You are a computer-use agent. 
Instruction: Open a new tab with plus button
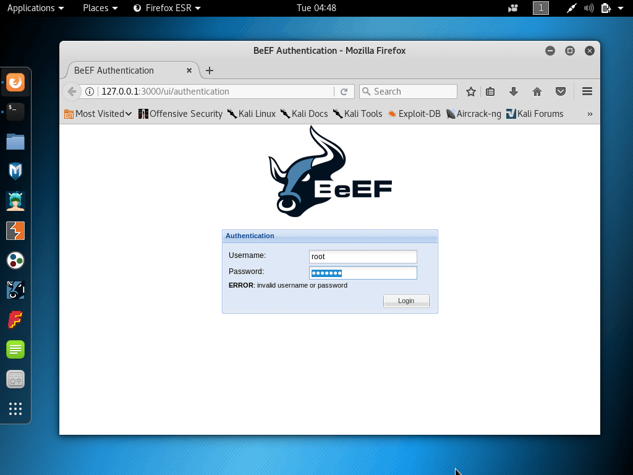coord(209,71)
